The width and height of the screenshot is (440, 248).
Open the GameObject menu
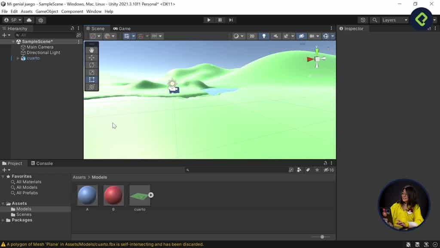[x=47, y=11]
